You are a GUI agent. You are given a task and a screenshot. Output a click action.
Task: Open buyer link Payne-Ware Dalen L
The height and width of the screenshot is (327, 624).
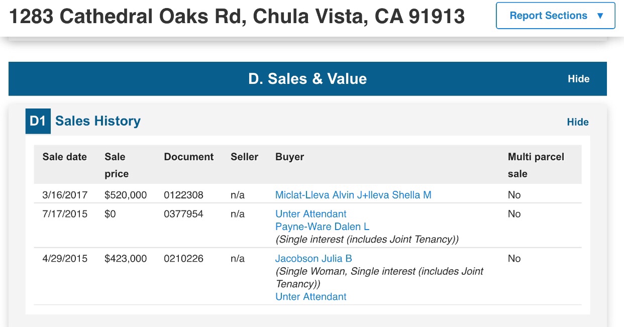click(x=322, y=227)
